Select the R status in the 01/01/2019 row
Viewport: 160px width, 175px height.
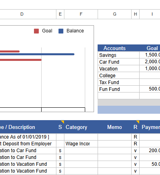click(136, 137)
